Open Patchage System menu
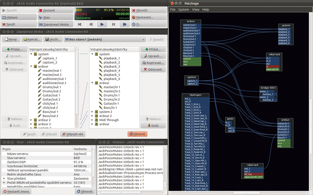 click(184, 9)
